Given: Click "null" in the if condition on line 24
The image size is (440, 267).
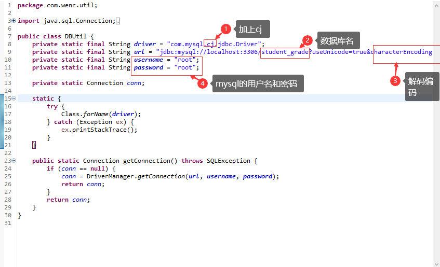Looking at the screenshot, I should (x=97, y=168).
